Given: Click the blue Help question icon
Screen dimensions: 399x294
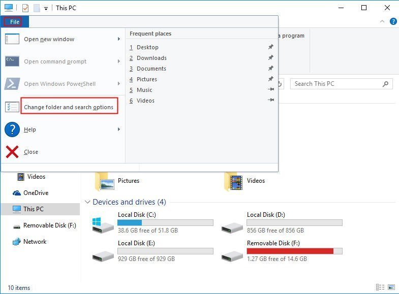Looking at the screenshot, I should pyautogui.click(x=12, y=129).
